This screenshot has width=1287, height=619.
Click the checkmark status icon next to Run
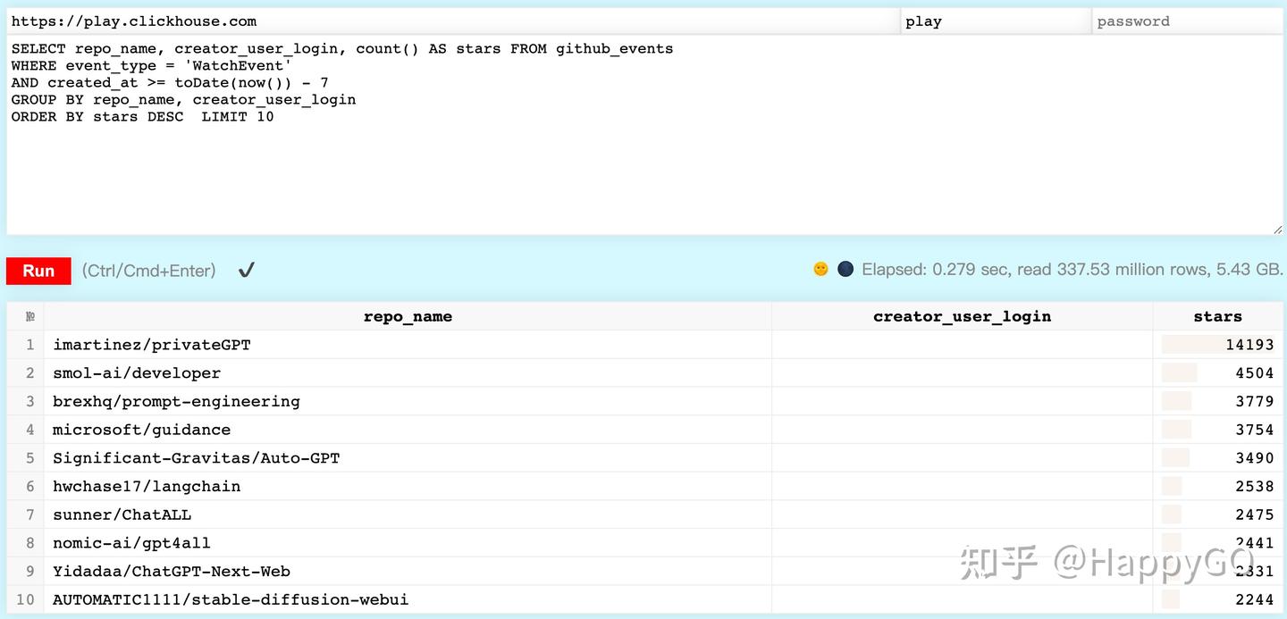pyautogui.click(x=247, y=270)
